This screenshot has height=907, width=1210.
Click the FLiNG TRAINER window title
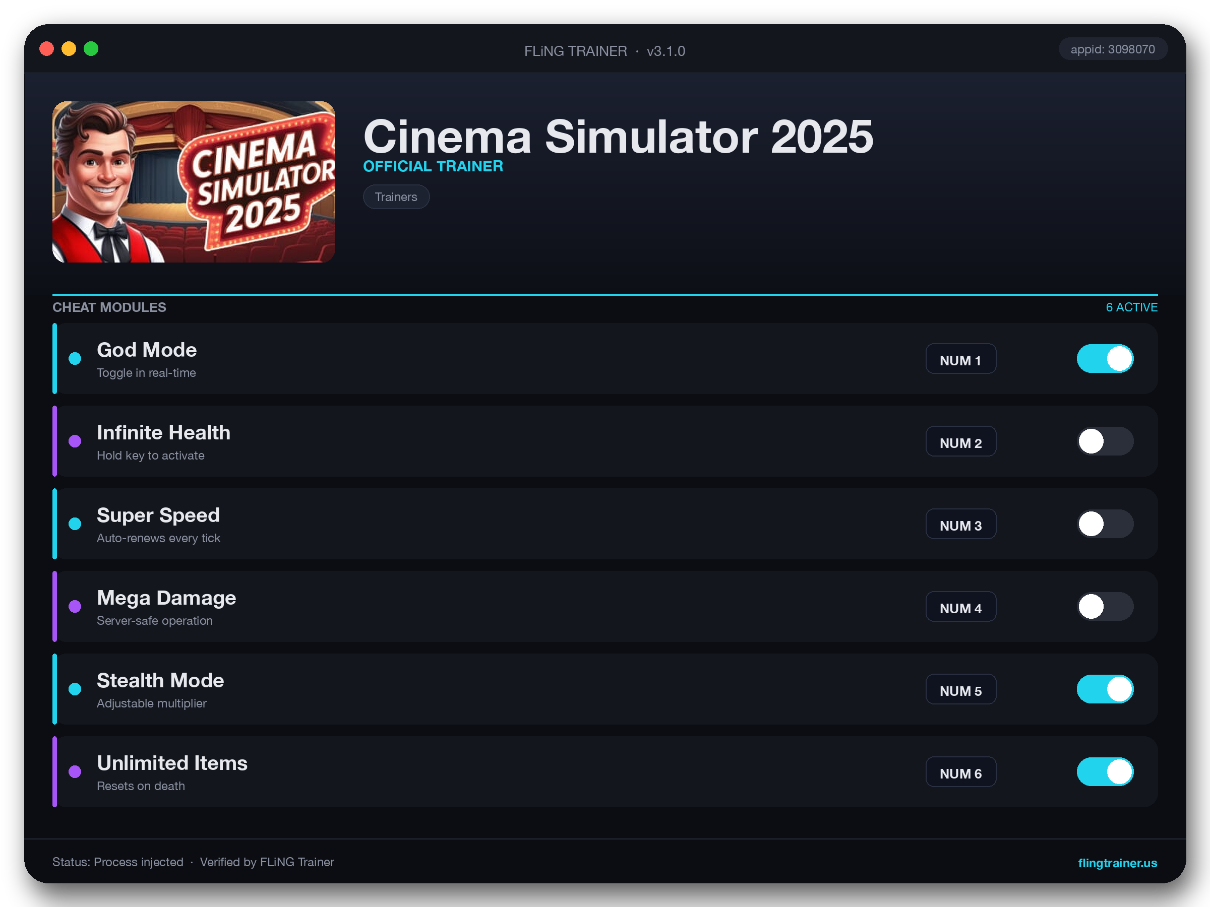[575, 51]
